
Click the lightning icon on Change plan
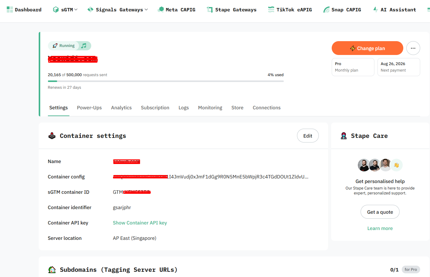click(x=353, y=48)
